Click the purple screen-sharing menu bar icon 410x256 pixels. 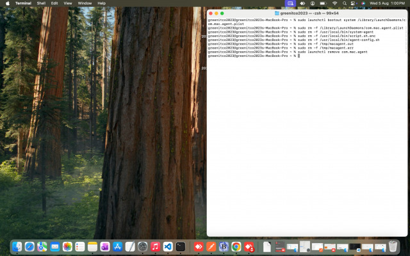point(290,3)
